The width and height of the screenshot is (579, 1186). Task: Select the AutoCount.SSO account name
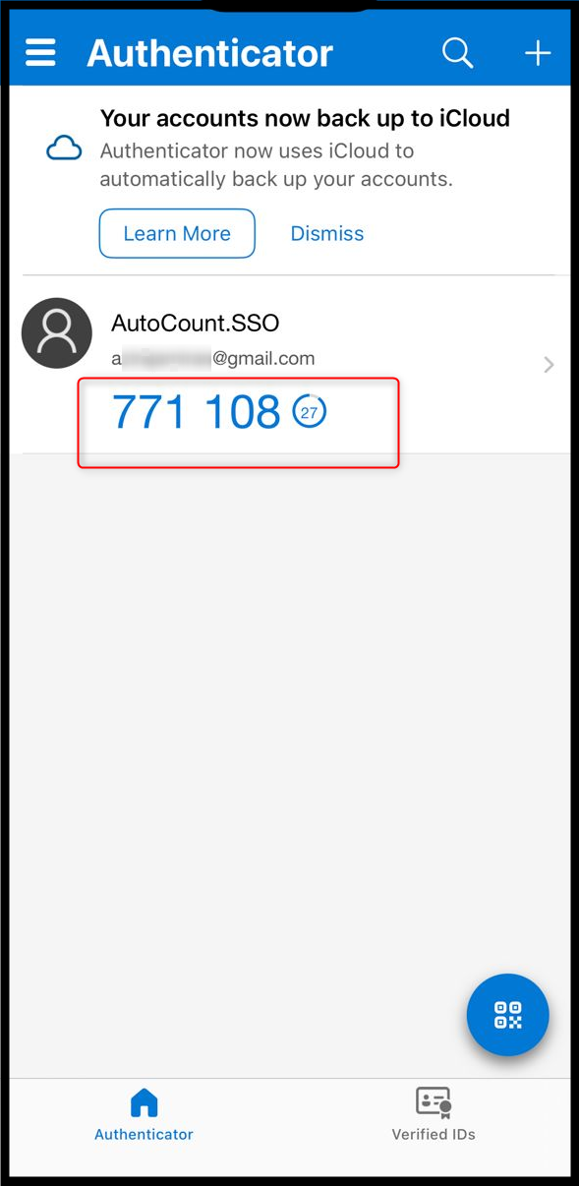[x=196, y=323]
